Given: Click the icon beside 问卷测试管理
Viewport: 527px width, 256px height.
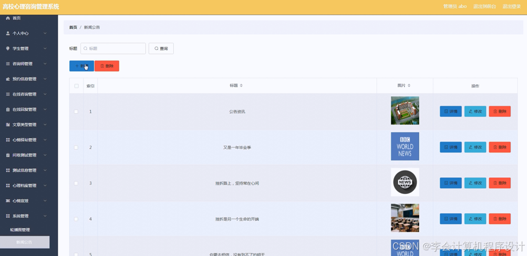Looking at the screenshot, I should tap(8, 155).
